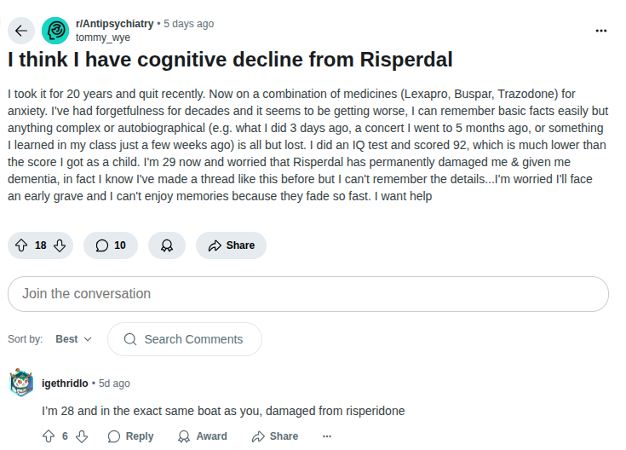Open the r/Antipsychiatry community avatar
This screenshot has height=450, width=626.
pyautogui.click(x=55, y=31)
